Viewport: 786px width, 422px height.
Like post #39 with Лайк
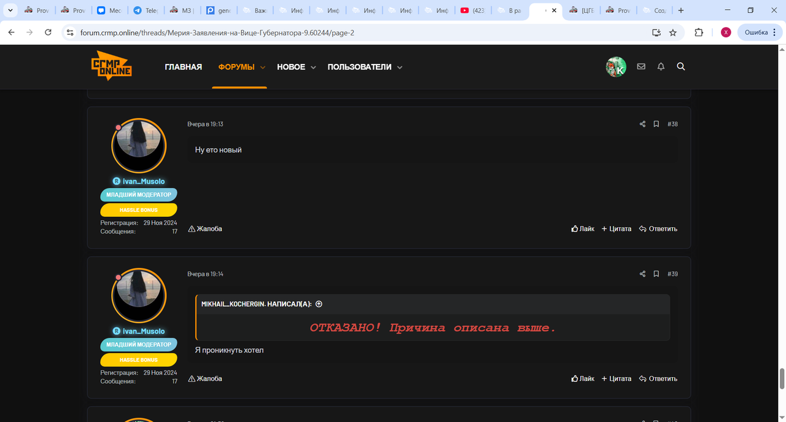[583, 378]
